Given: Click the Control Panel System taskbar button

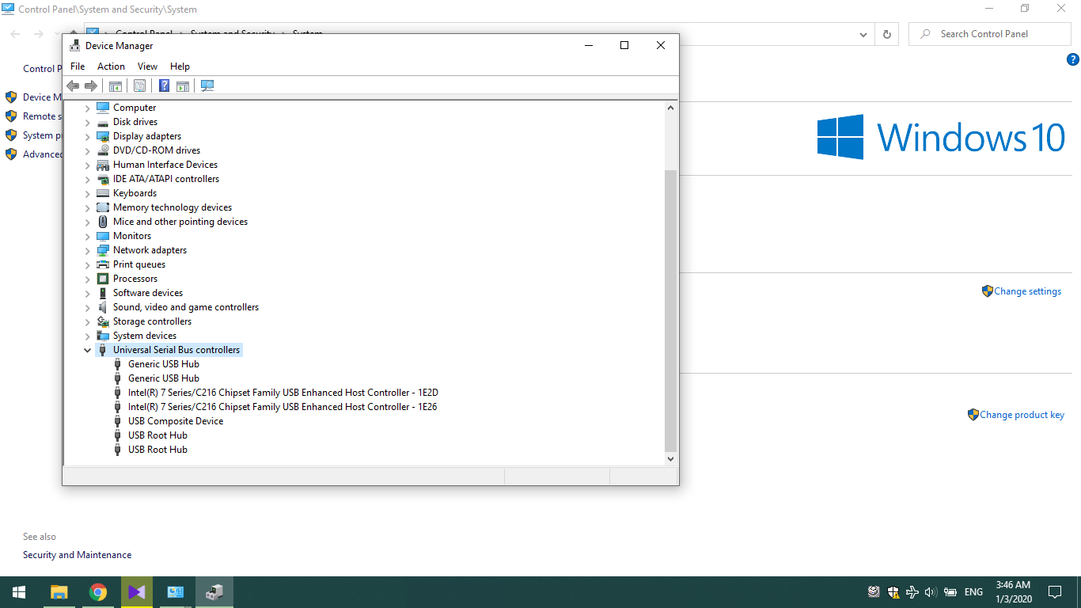Looking at the screenshot, I should 176,592.
